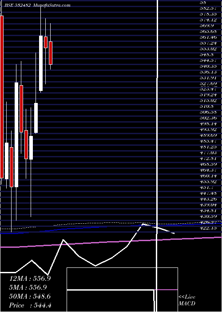Click the 455.92 price axis label
Screen dimensions: 222x312
[x=208, y=181]
